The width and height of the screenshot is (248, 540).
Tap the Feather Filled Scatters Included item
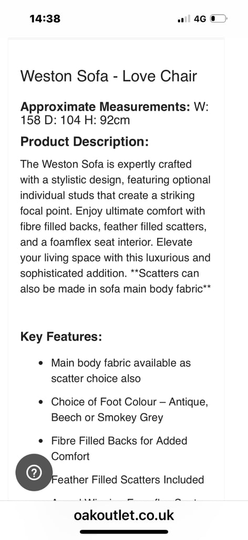pyautogui.click(x=128, y=480)
